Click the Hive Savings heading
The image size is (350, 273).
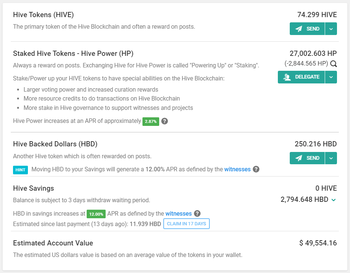click(33, 188)
